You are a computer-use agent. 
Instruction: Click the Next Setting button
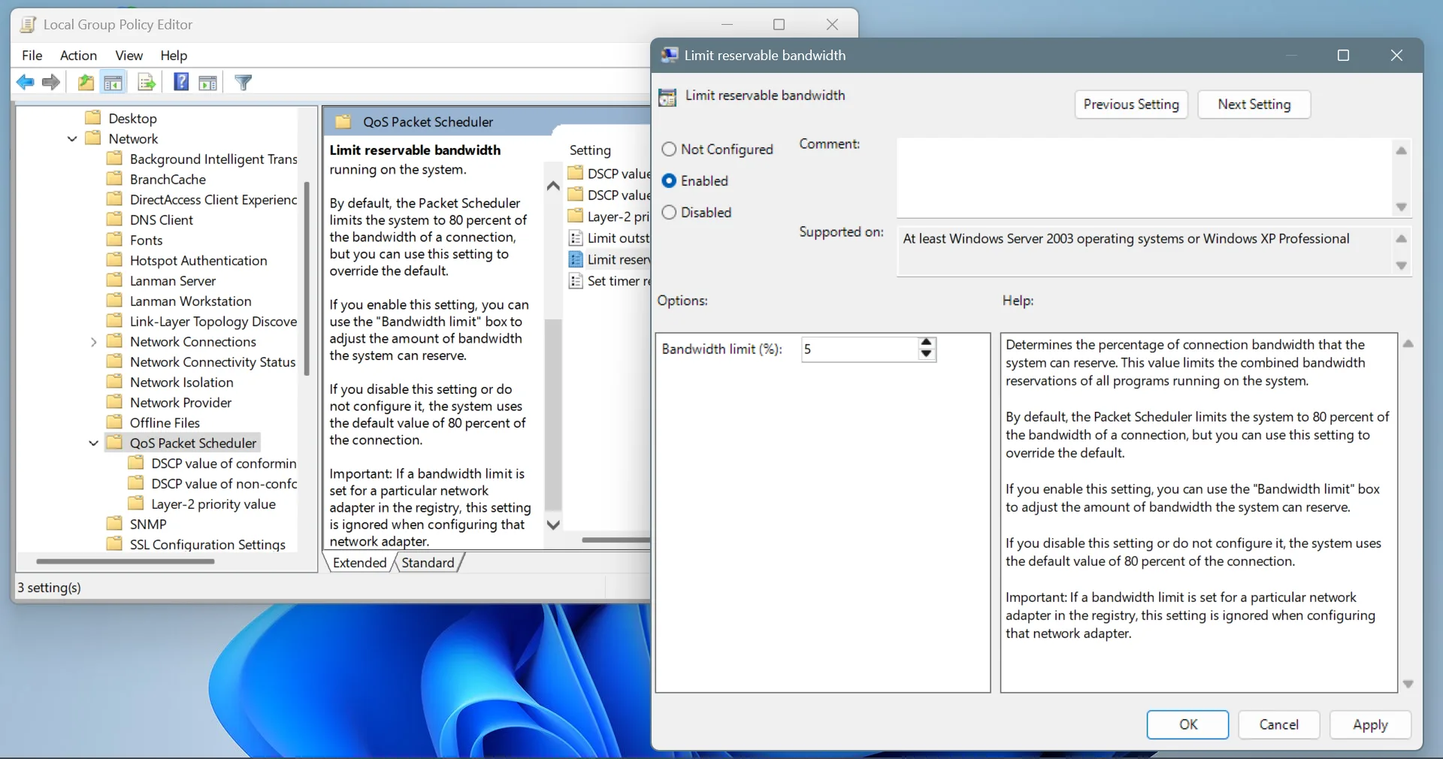tap(1254, 104)
